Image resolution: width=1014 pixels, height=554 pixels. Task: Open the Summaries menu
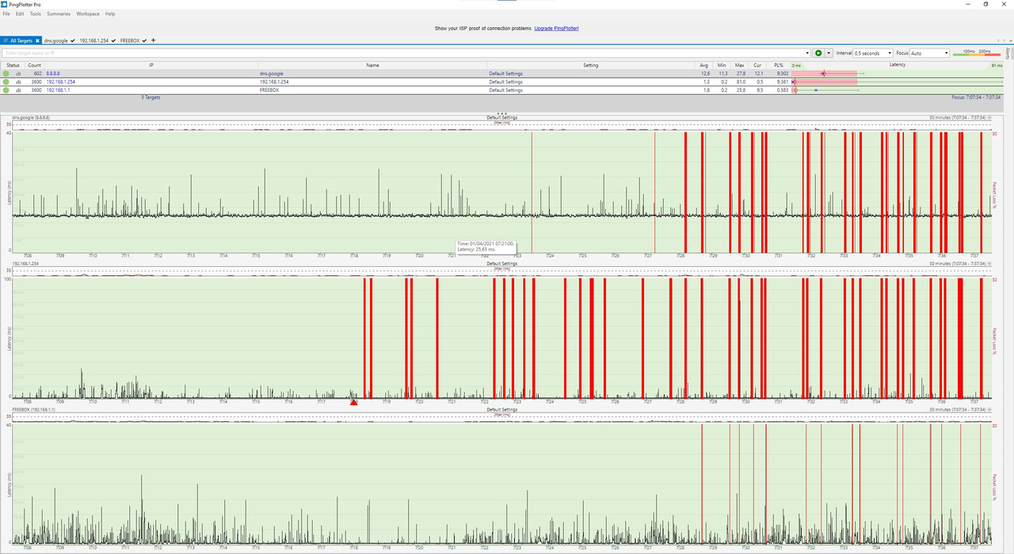[x=59, y=14]
